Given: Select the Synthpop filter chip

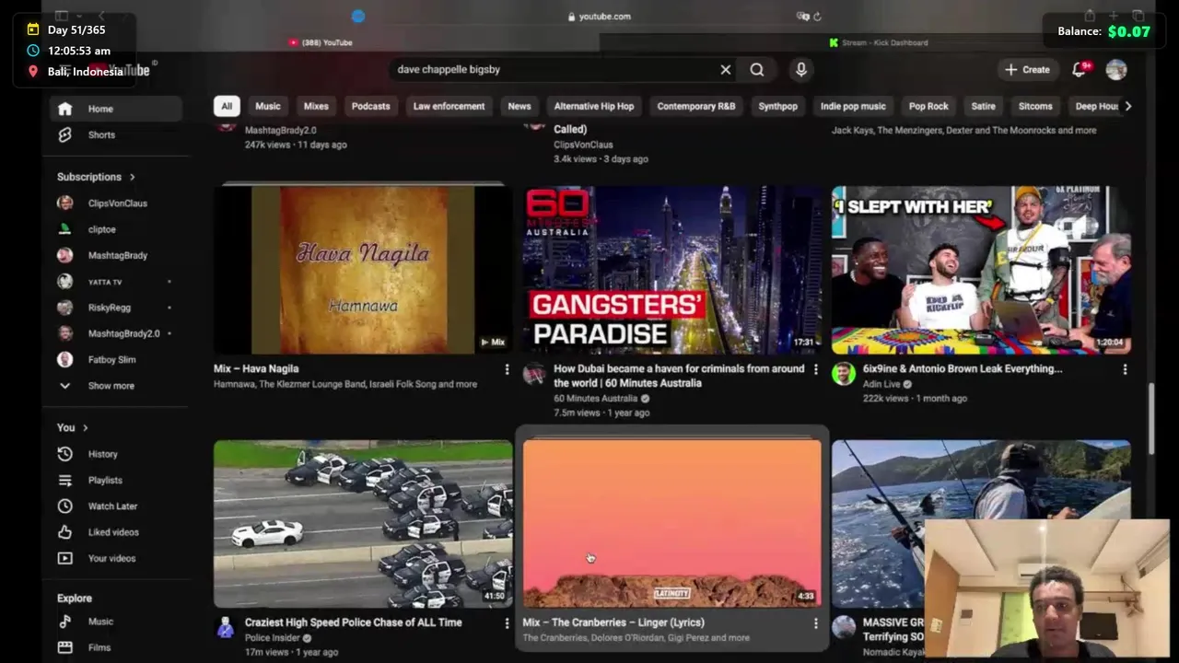Looking at the screenshot, I should (778, 106).
